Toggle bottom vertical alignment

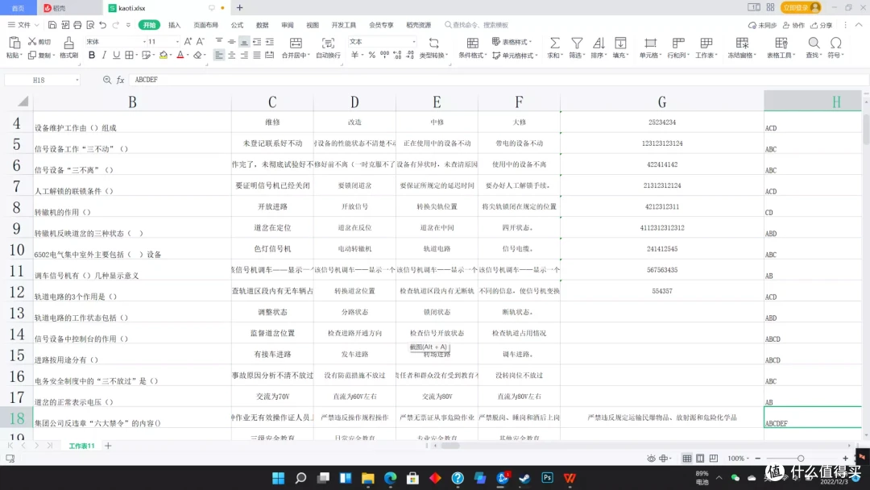tap(244, 42)
